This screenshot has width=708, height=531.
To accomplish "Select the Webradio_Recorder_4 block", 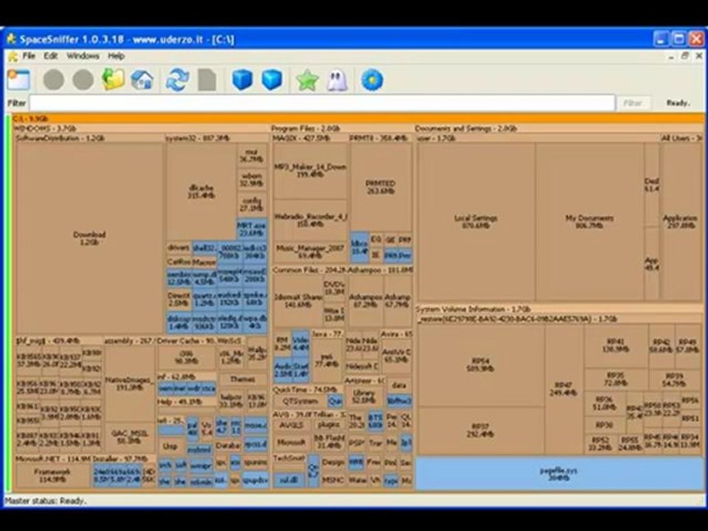I will [x=310, y=220].
